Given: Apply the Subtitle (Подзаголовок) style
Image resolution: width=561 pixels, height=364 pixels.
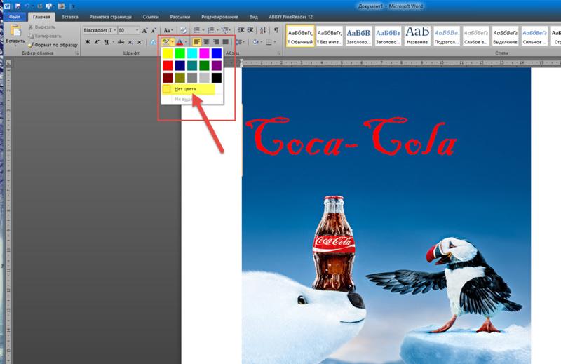Looking at the screenshot, I should pos(447,36).
